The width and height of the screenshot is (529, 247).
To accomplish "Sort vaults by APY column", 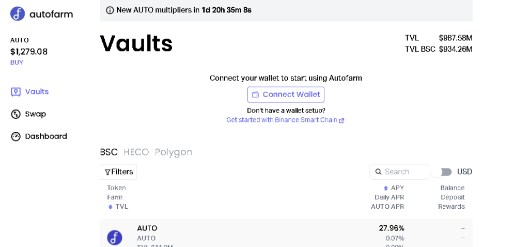I will point(394,188).
